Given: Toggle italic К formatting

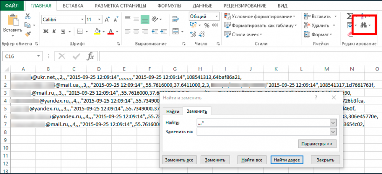Looking at the screenshot, I should (x=55, y=31).
